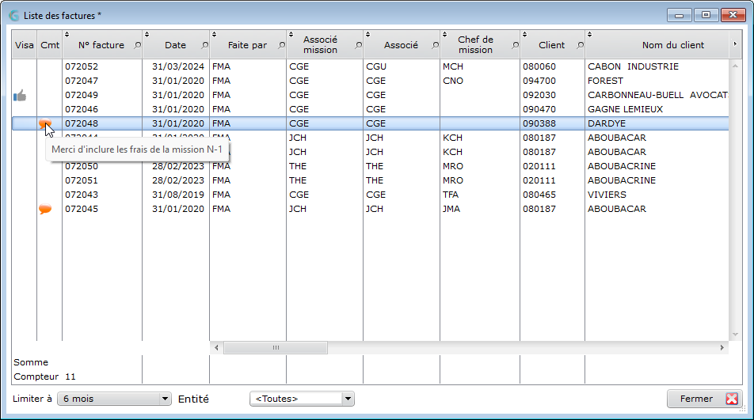Maximize the Liste des factures window
The image size is (754, 420).
pyautogui.click(x=706, y=15)
